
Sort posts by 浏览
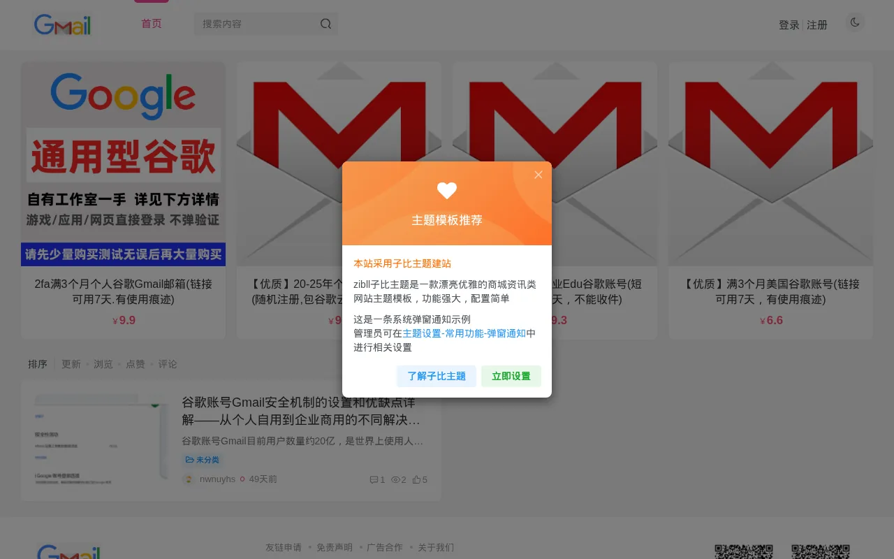point(103,364)
